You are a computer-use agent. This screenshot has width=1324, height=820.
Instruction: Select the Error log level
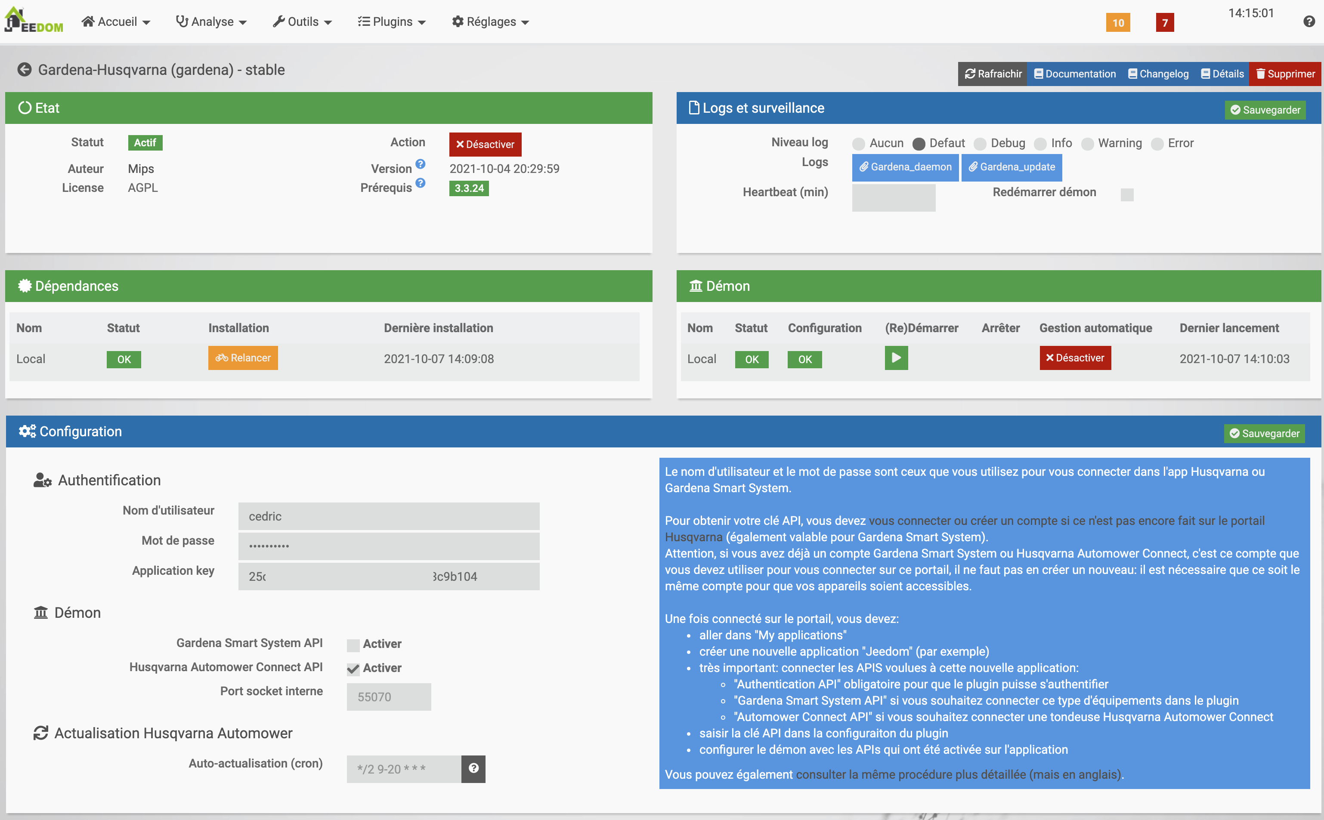coord(1157,144)
